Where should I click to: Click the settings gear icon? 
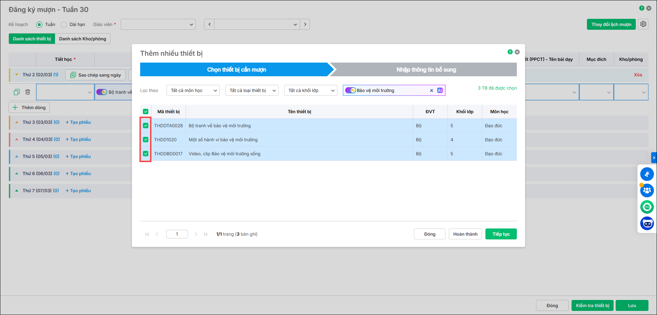pyautogui.click(x=643, y=24)
